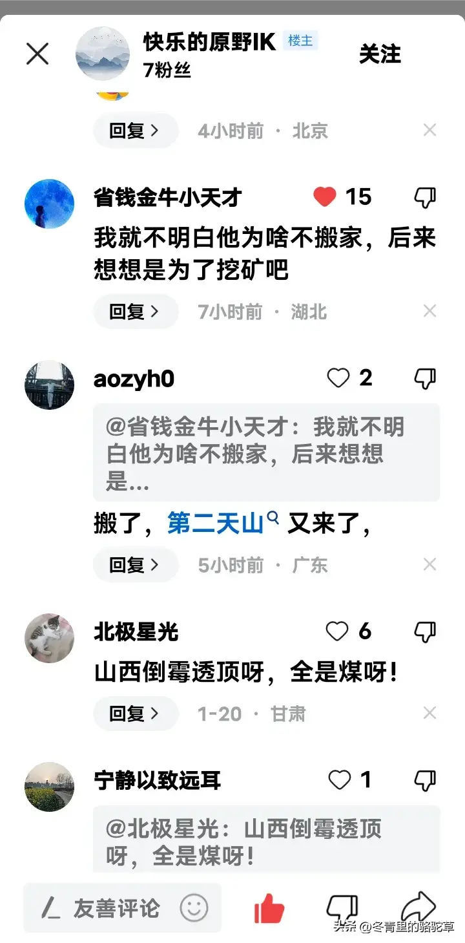Like 省钱金牛小天才's comment (red heart)
This screenshot has width=465, height=943.
tap(325, 196)
